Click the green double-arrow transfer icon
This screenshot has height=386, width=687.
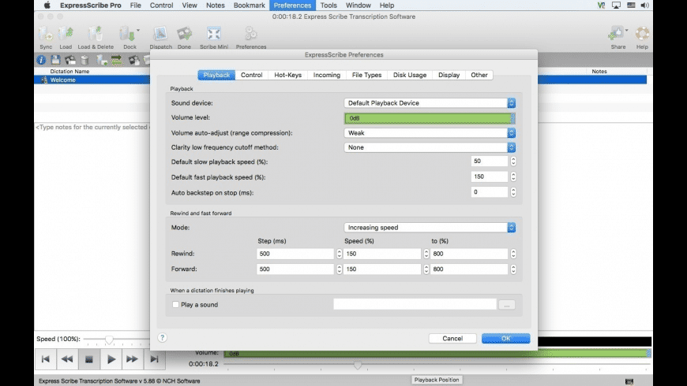[117, 60]
